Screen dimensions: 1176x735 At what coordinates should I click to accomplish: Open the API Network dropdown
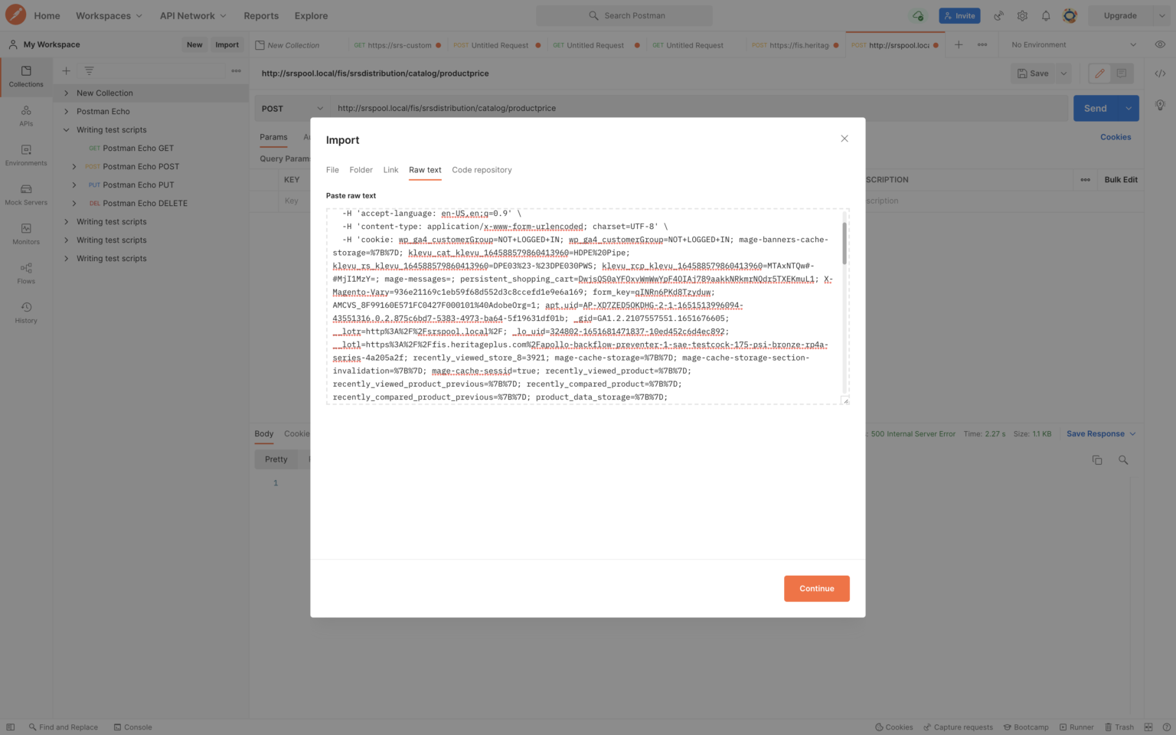[193, 15]
